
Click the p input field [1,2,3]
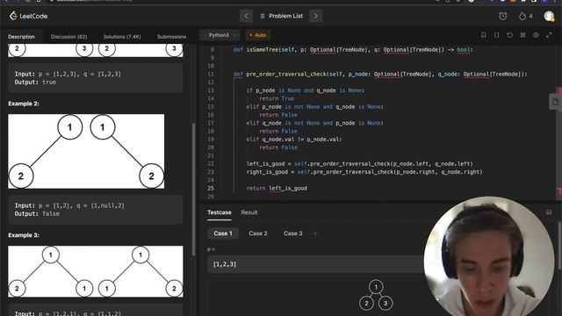point(315,264)
